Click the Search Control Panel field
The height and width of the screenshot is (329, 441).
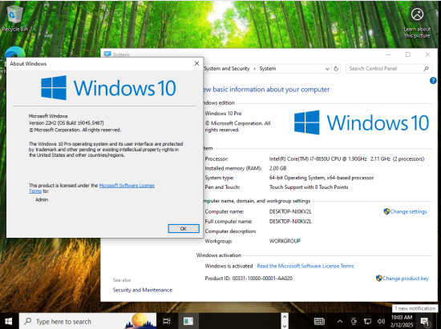(x=389, y=69)
